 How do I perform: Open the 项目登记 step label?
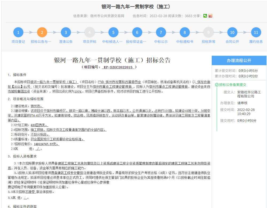pos(18,41)
